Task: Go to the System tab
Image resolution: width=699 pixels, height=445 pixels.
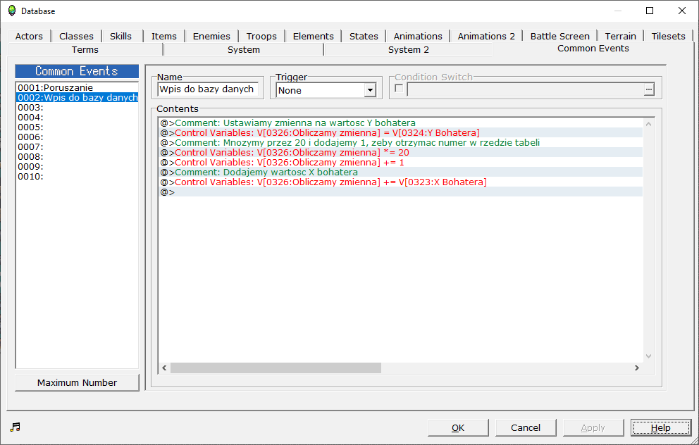Action: click(x=243, y=49)
